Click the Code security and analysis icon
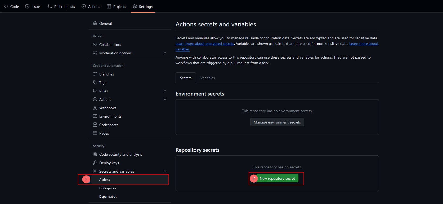The image size is (443, 204). 95,154
